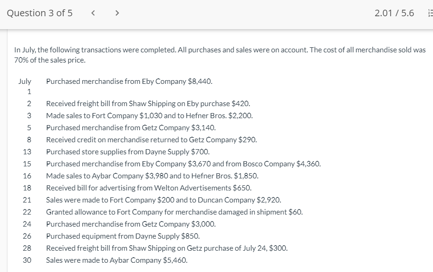Click the July 3 Fort Company sales line
Screen dimensions: 433x272
(149, 115)
